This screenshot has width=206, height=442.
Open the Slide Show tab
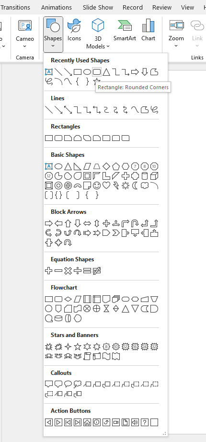click(x=98, y=8)
